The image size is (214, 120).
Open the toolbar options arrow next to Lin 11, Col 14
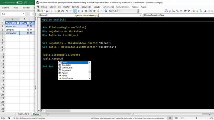(x=138, y=11)
